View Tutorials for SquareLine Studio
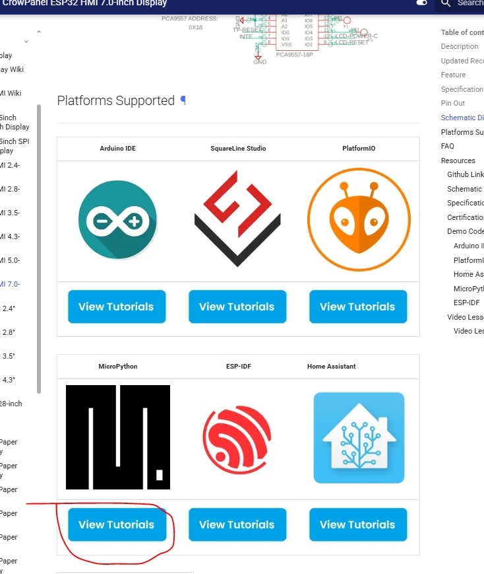The height and width of the screenshot is (574, 484). click(x=237, y=306)
